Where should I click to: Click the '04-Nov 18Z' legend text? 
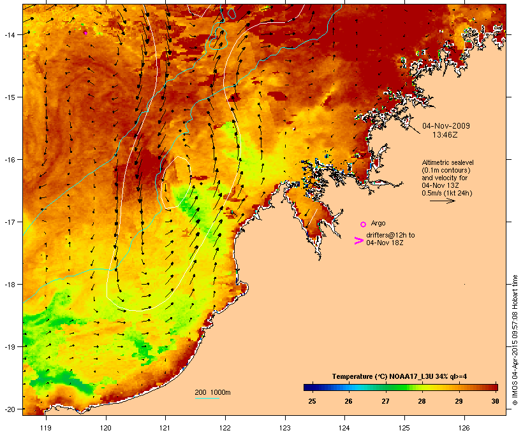[385, 243]
